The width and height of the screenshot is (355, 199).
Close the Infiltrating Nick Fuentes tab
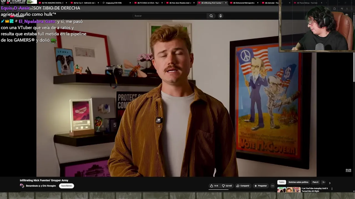pyautogui.click(x=226, y=3)
